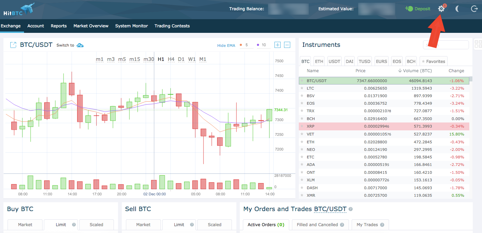Choose Scaled order in Buy BTC panel
This screenshot has height=233, width=482.
[x=96, y=225]
